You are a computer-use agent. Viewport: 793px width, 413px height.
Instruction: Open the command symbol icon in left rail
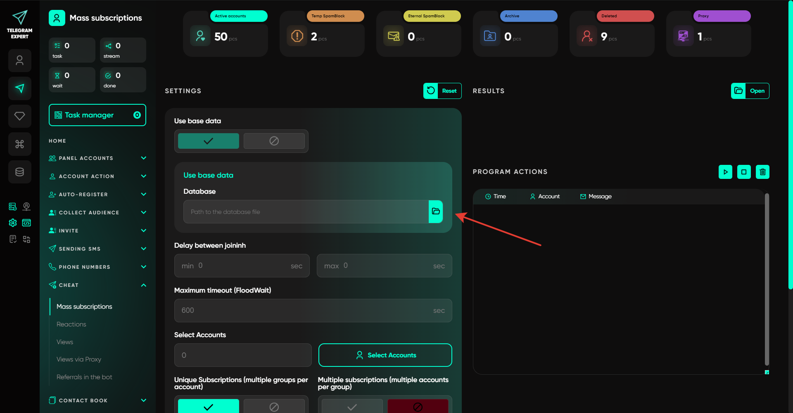[20, 144]
